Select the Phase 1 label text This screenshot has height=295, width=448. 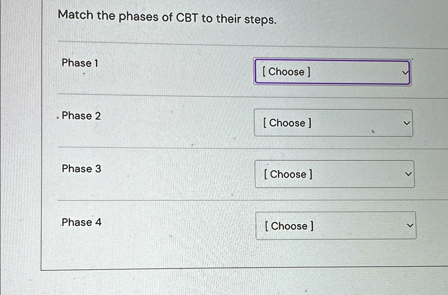[x=80, y=63]
